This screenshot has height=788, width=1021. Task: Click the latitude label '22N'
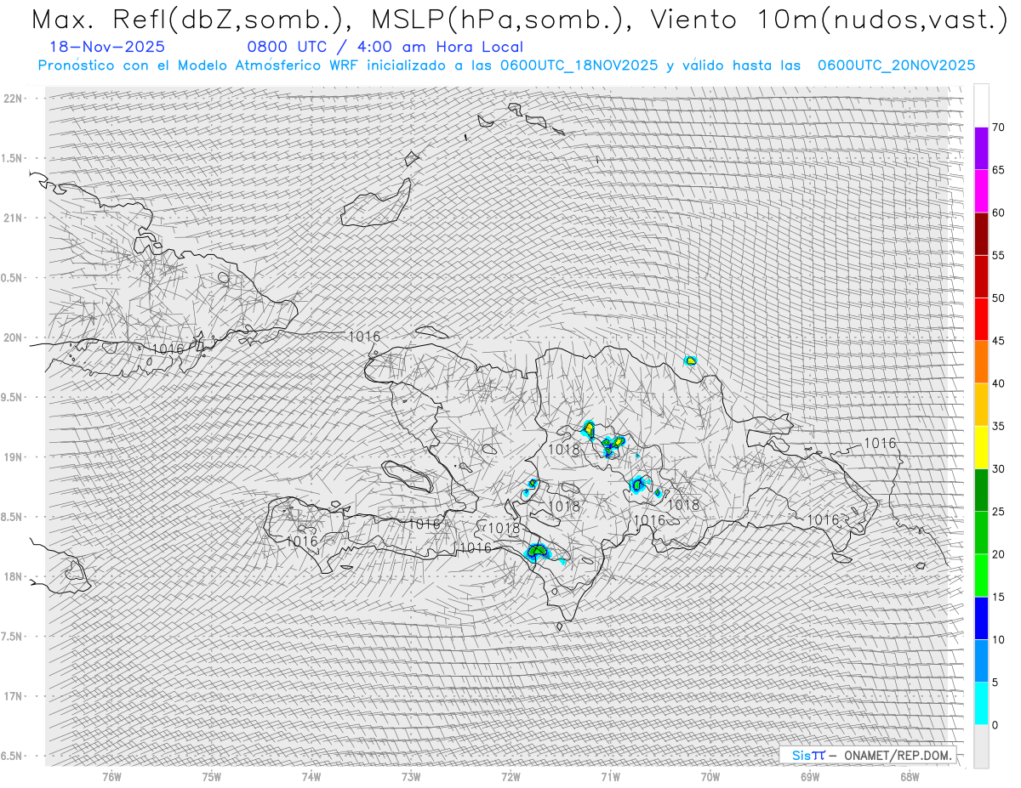[x=14, y=99]
